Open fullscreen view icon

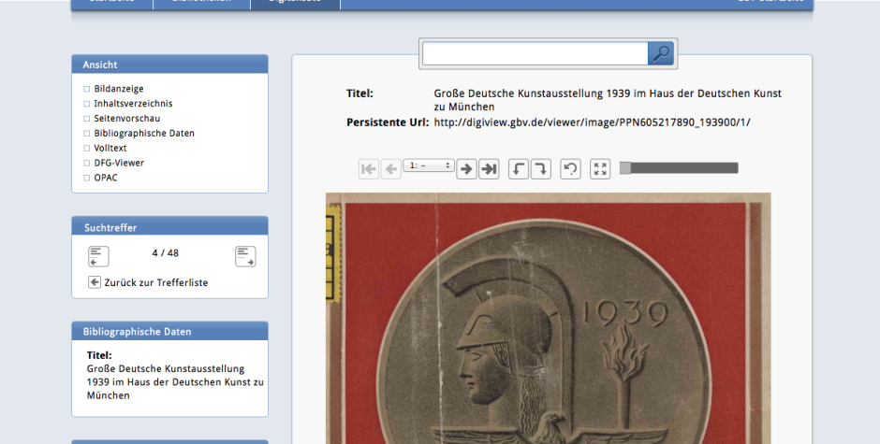(600, 169)
